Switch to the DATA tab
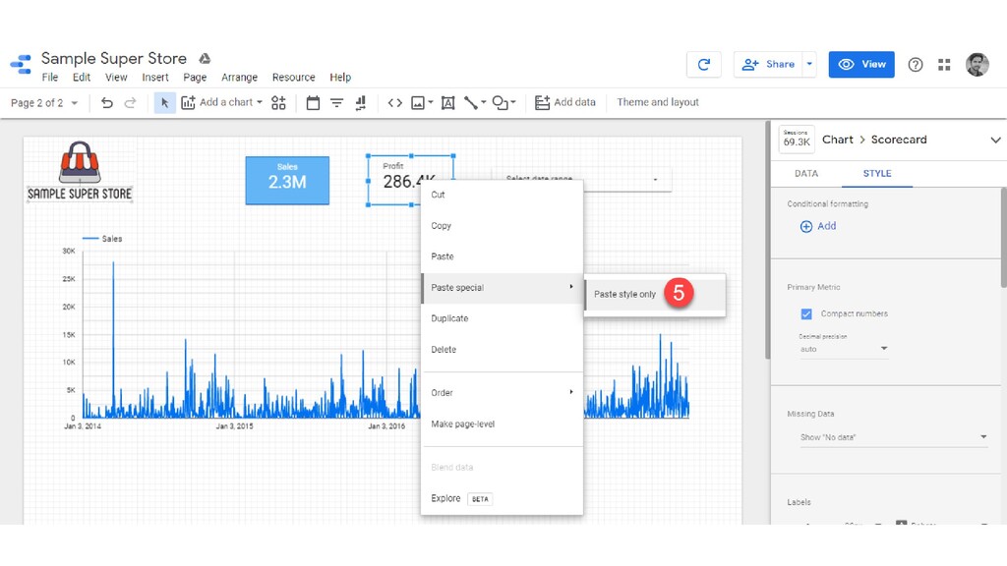The width and height of the screenshot is (1007, 566). pyautogui.click(x=806, y=173)
